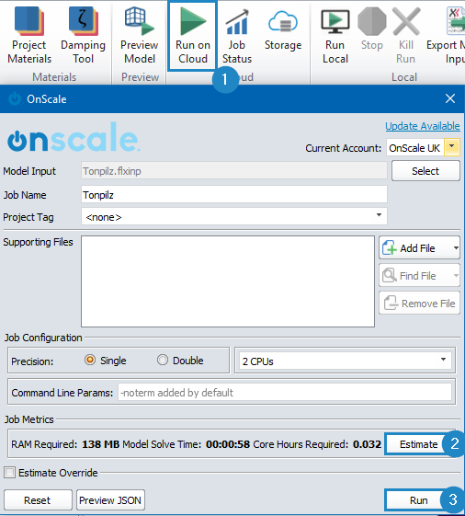This screenshot has width=465, height=516.
Task: Click the Kill Run icon
Action: point(406,35)
